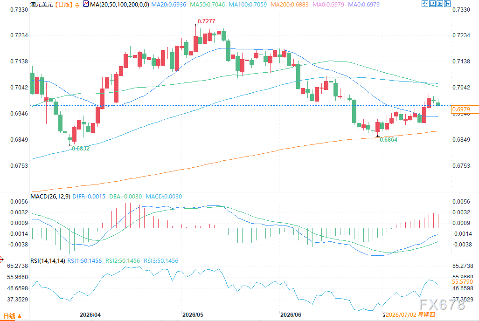Click the orange circle target icon
Image resolution: width=479 pixels, height=321 pixels.
click(77, 5)
